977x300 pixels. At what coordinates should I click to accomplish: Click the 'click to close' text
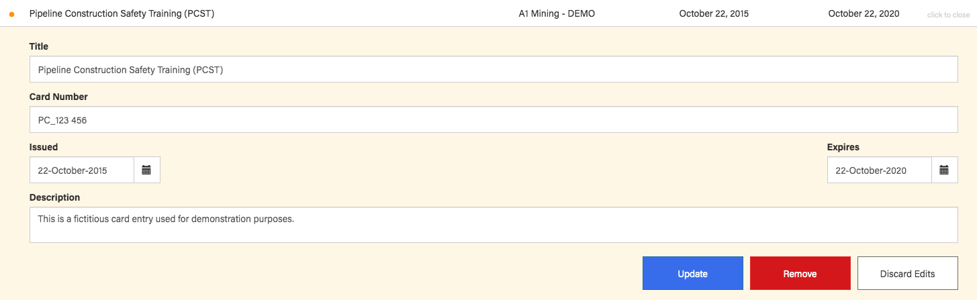[948, 15]
